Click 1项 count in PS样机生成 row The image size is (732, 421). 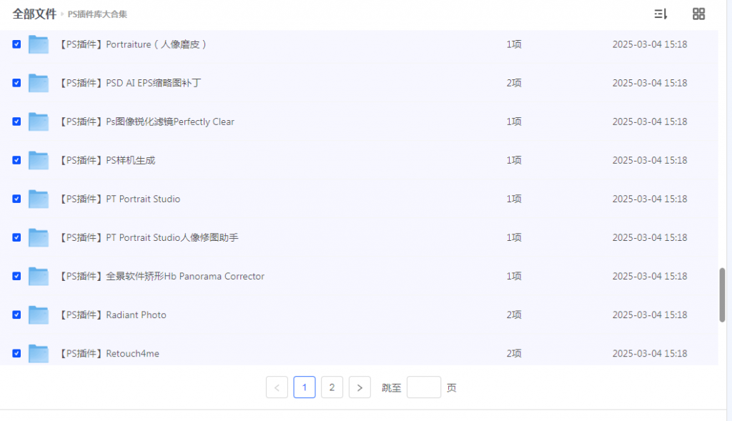pyautogui.click(x=514, y=160)
